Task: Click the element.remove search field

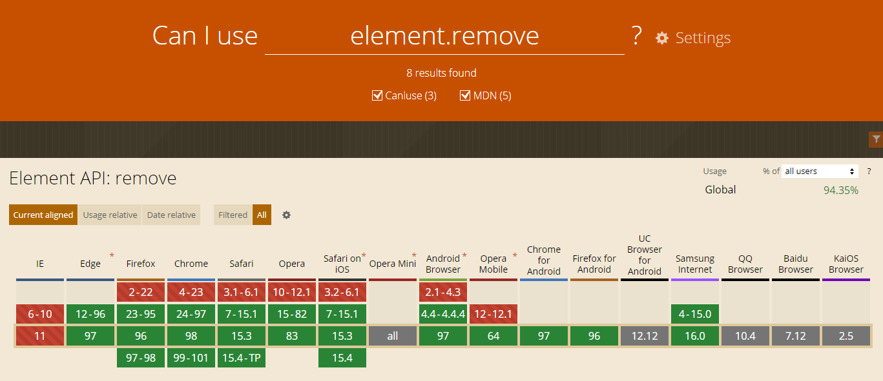Action: [444, 36]
